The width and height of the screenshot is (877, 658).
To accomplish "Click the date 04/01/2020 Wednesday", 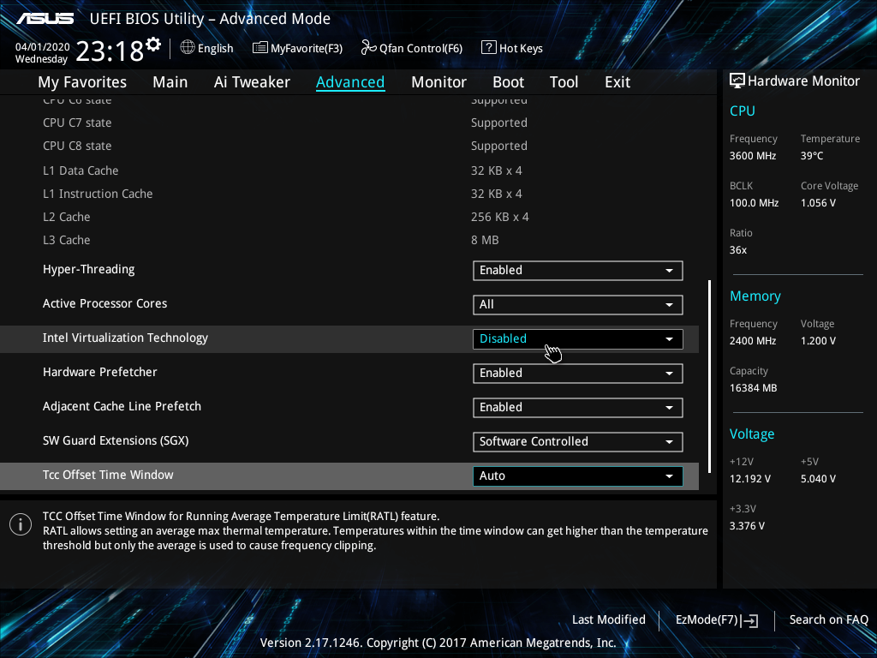I will click(x=42, y=52).
